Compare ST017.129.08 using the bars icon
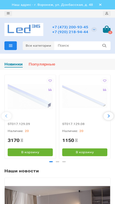 tap(105, 90)
